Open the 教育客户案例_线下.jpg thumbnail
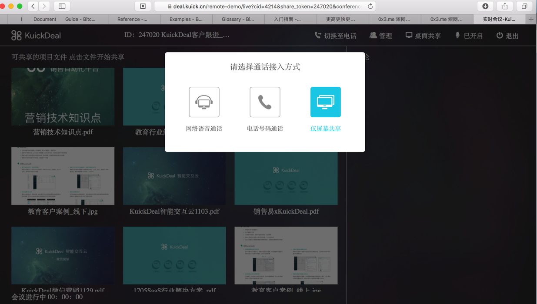 point(63,176)
